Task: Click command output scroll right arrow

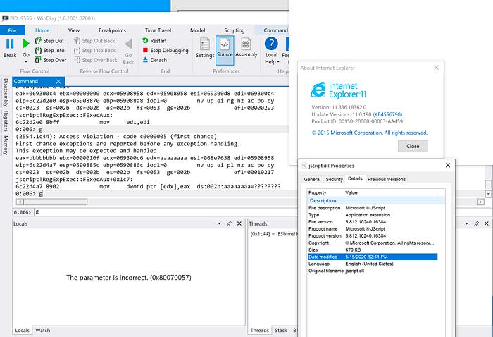Action: (x=480, y=202)
